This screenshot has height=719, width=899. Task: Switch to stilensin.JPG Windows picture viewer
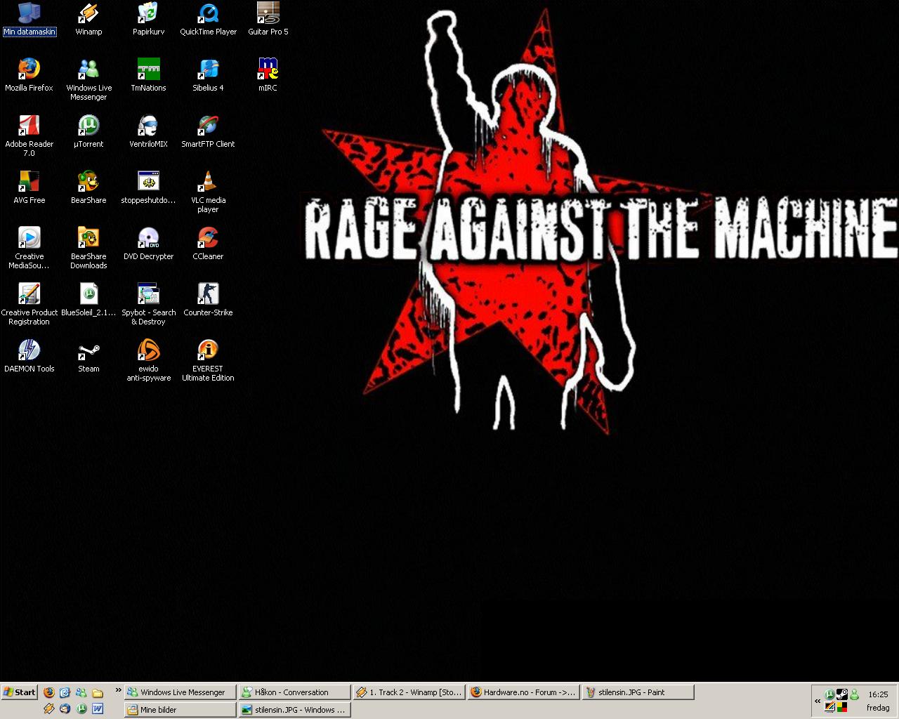pyautogui.click(x=294, y=710)
